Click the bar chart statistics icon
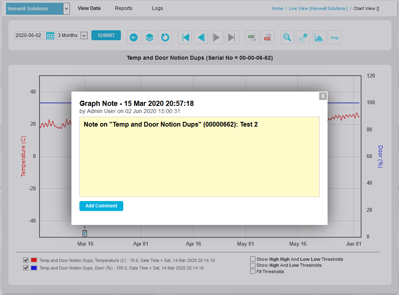 (x=319, y=37)
